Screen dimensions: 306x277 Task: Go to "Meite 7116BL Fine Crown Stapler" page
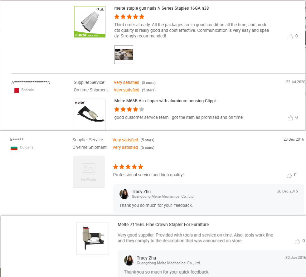tap(163, 225)
